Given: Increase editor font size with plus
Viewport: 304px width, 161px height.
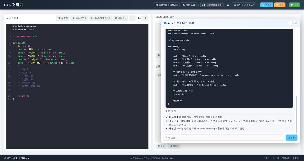Looking at the screenshot, I should pyautogui.click(x=145, y=18).
